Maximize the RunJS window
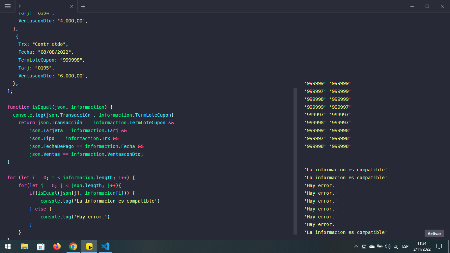Viewport: 450px width, 253px height. (427, 6)
